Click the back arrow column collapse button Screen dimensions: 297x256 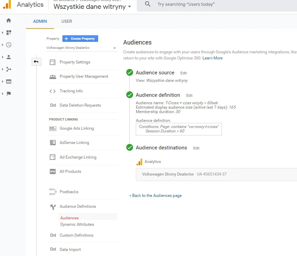click(x=36, y=61)
